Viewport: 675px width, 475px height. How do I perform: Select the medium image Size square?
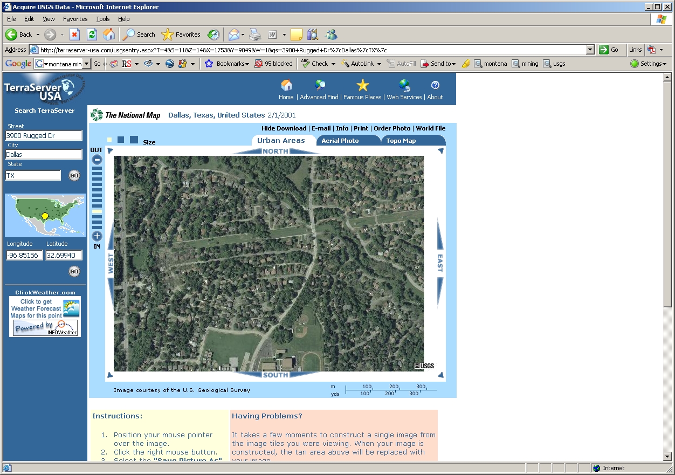coord(121,140)
